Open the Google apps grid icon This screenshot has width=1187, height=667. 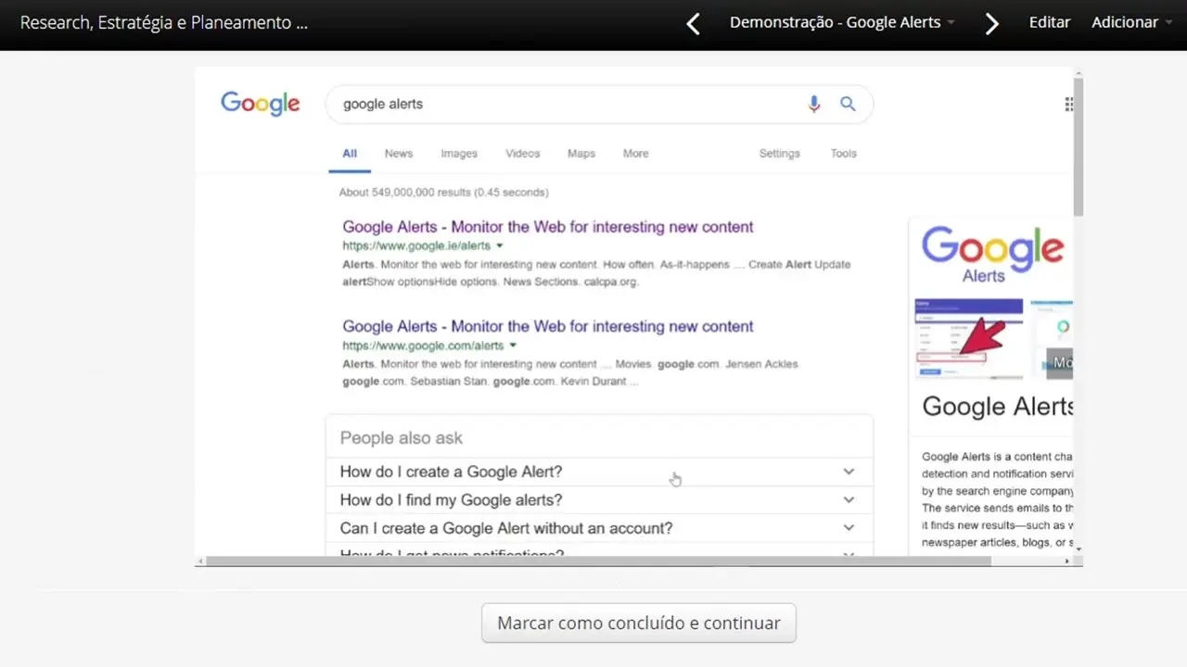click(x=1068, y=105)
